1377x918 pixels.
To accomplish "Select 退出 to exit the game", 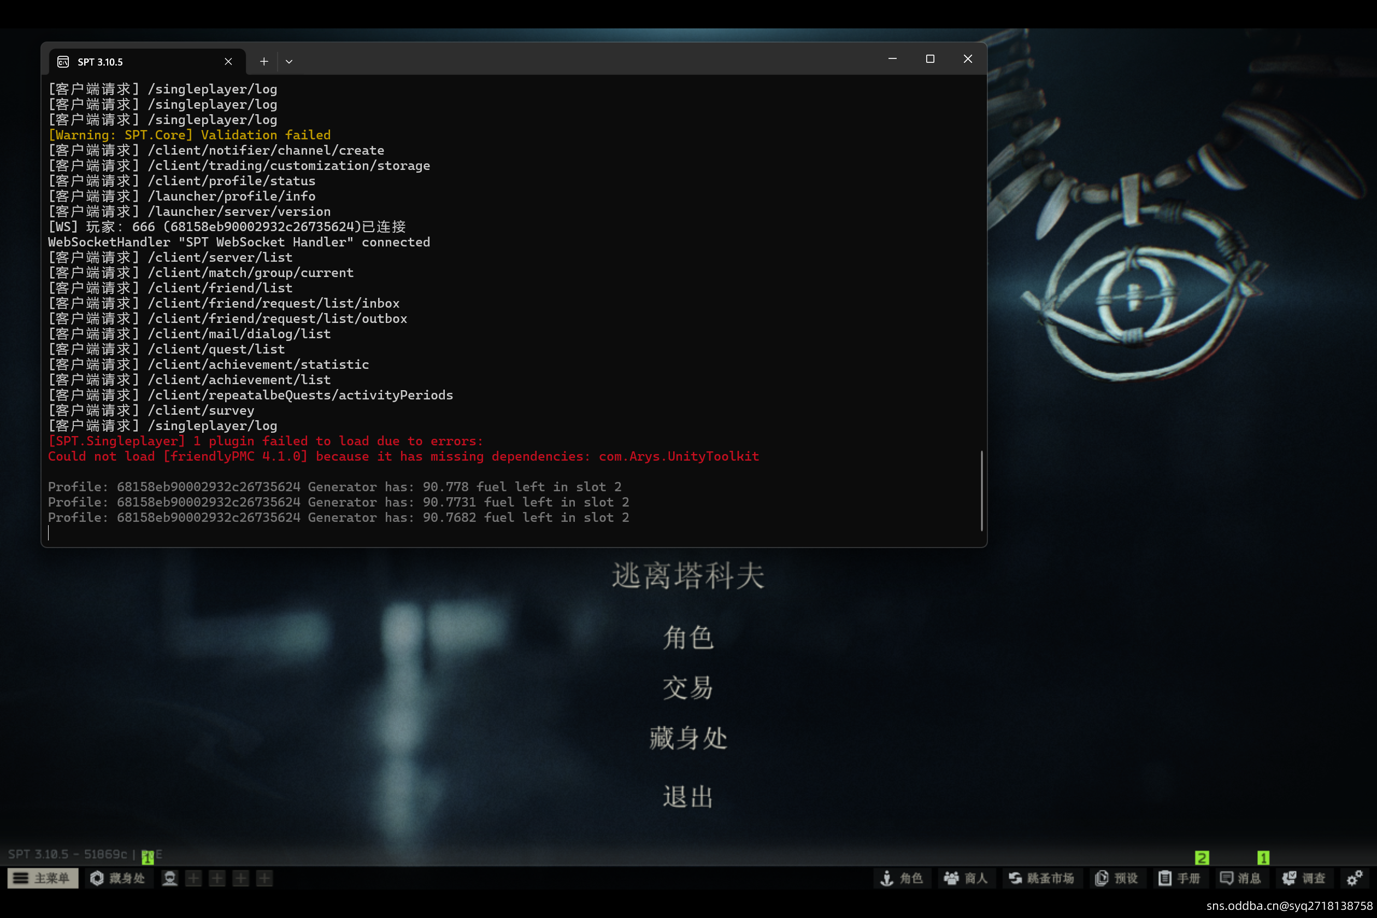I will (x=688, y=797).
